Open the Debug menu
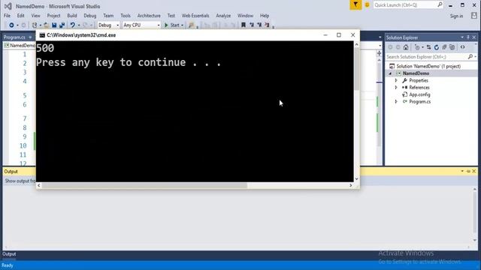The width and height of the screenshot is (481, 270). (x=90, y=16)
